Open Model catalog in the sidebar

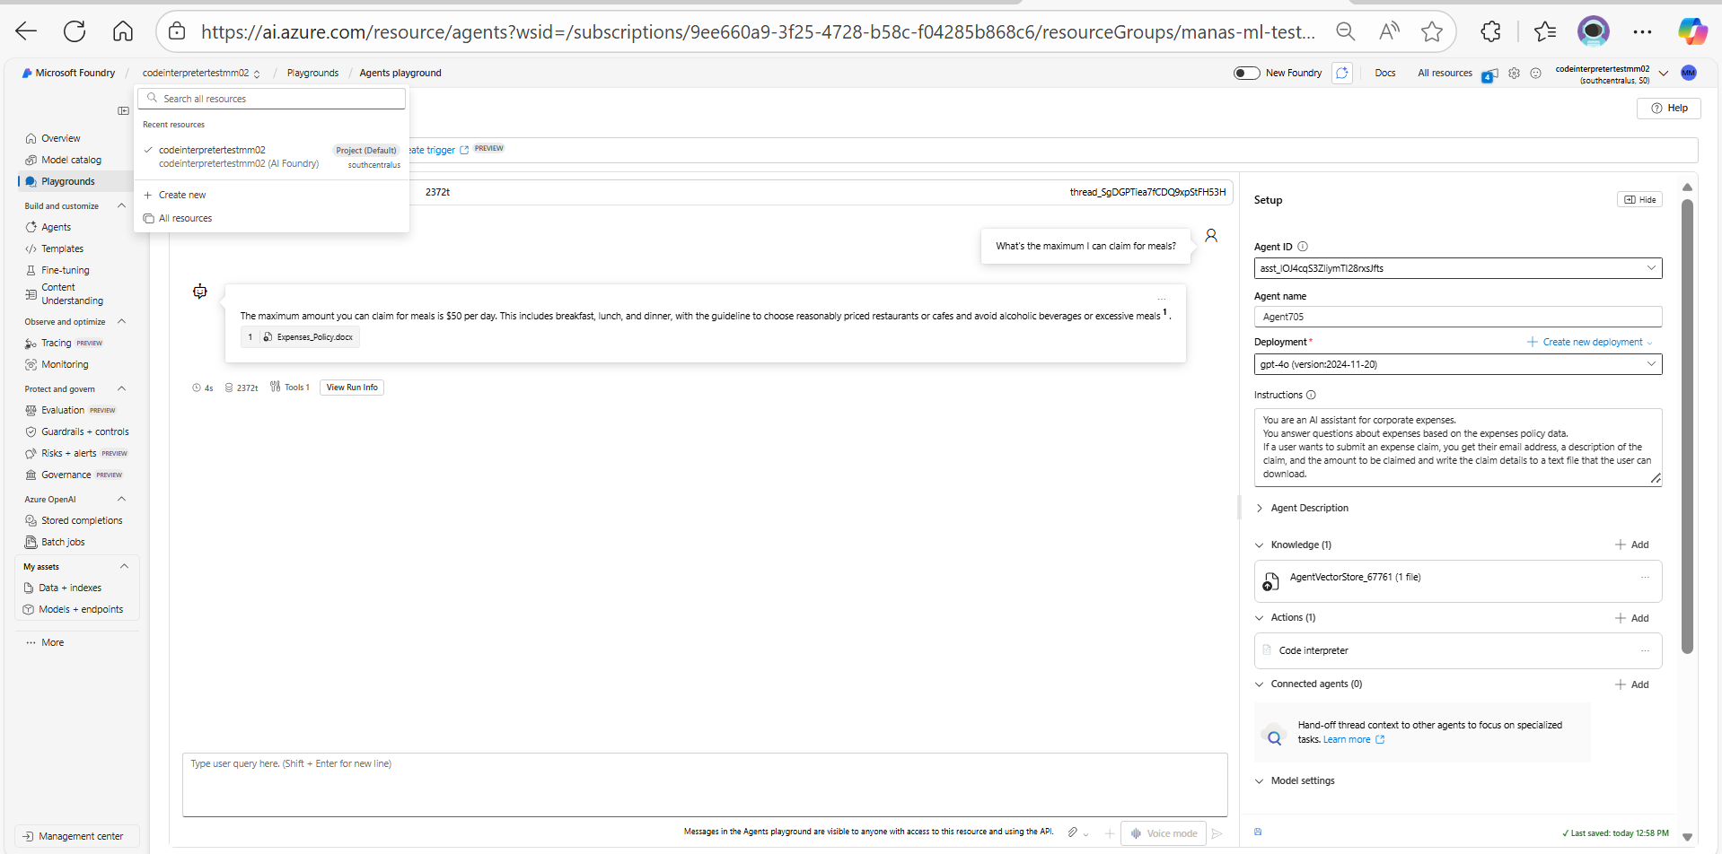coord(71,160)
